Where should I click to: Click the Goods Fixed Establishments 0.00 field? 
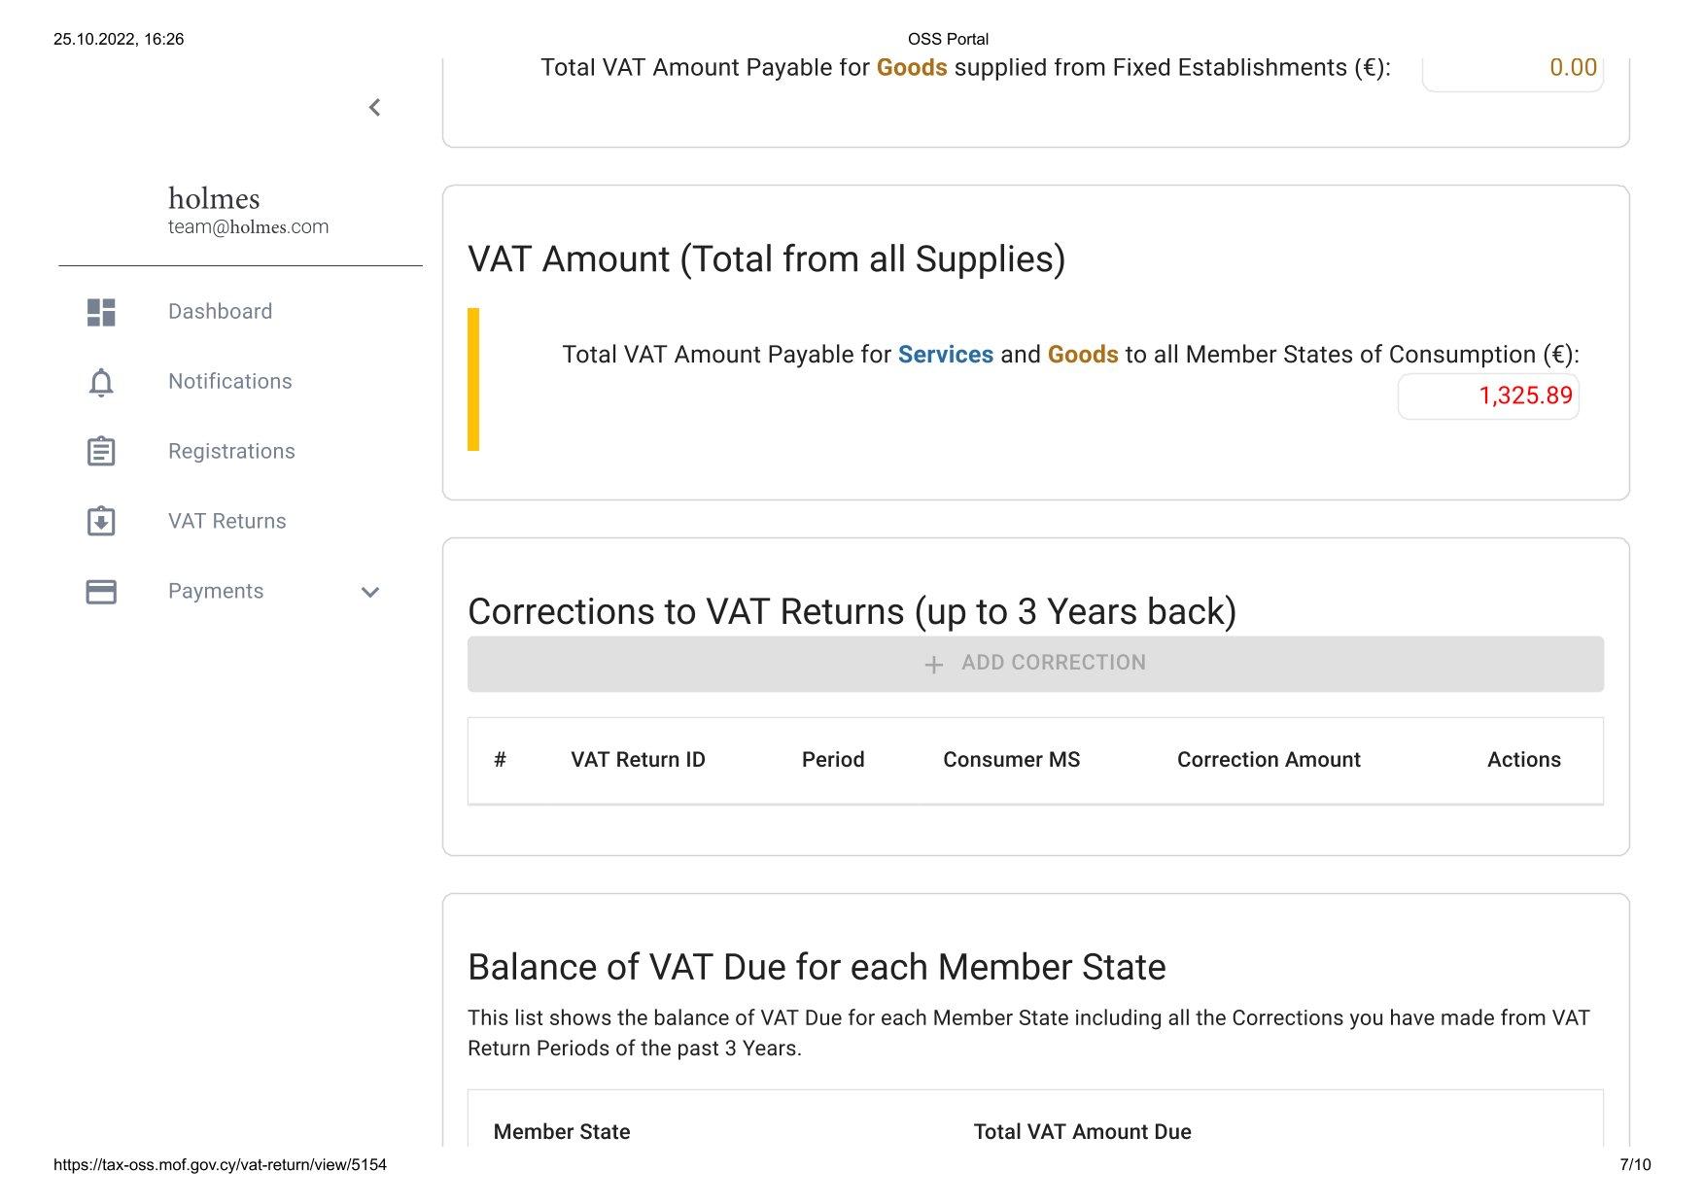(x=1513, y=68)
